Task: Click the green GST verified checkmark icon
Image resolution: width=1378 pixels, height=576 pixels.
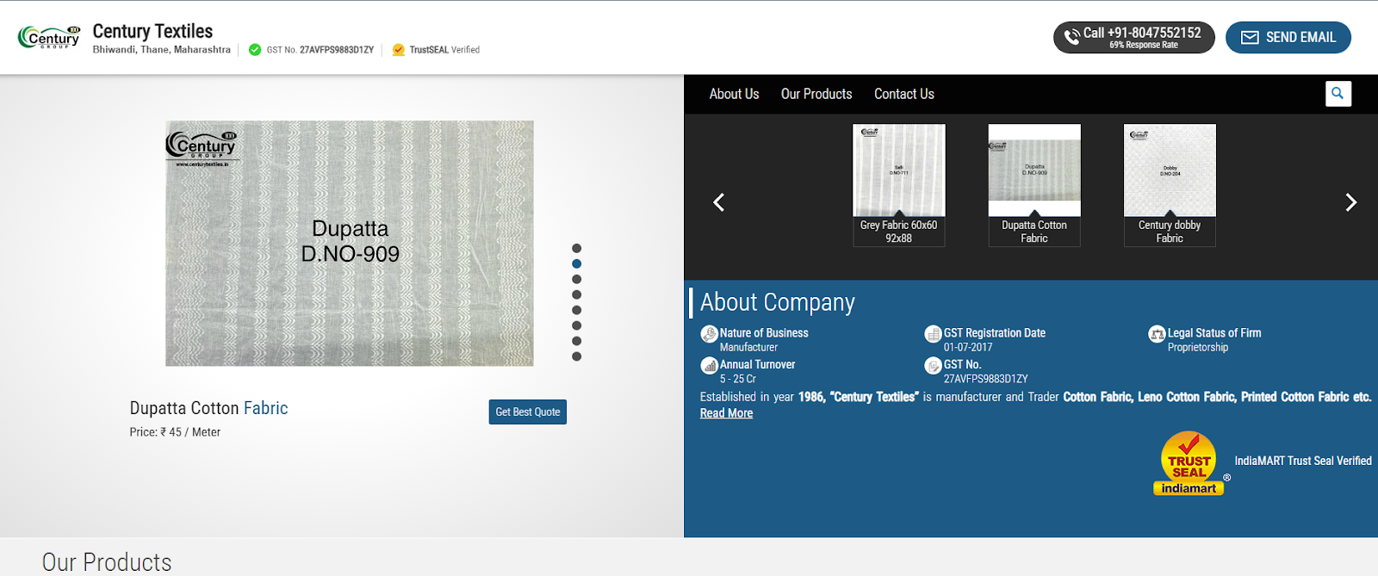Action: click(255, 50)
